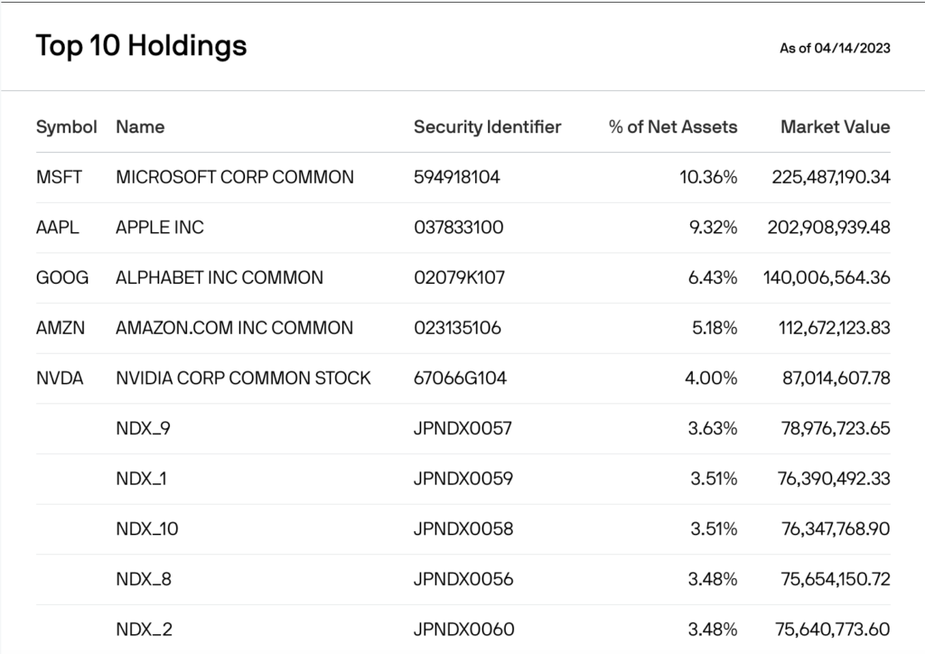The width and height of the screenshot is (925, 654).
Task: Select the JPNDX0060 identifier
Action: pos(463,629)
